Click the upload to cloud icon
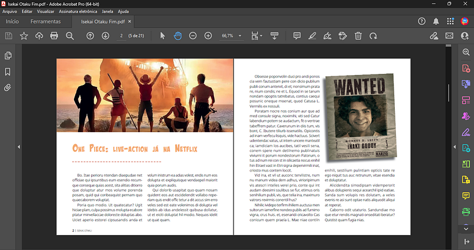 point(39,36)
